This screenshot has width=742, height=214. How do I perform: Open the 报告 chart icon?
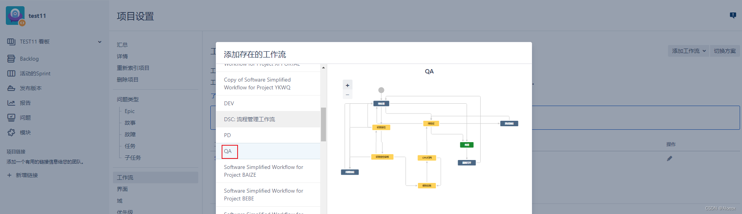coord(11,103)
